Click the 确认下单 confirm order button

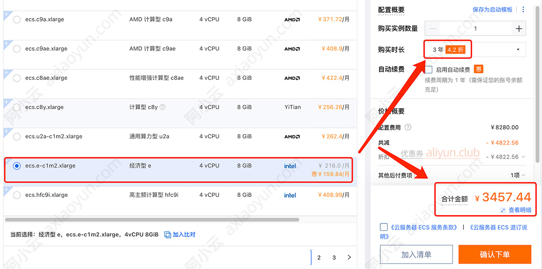pos(495,255)
